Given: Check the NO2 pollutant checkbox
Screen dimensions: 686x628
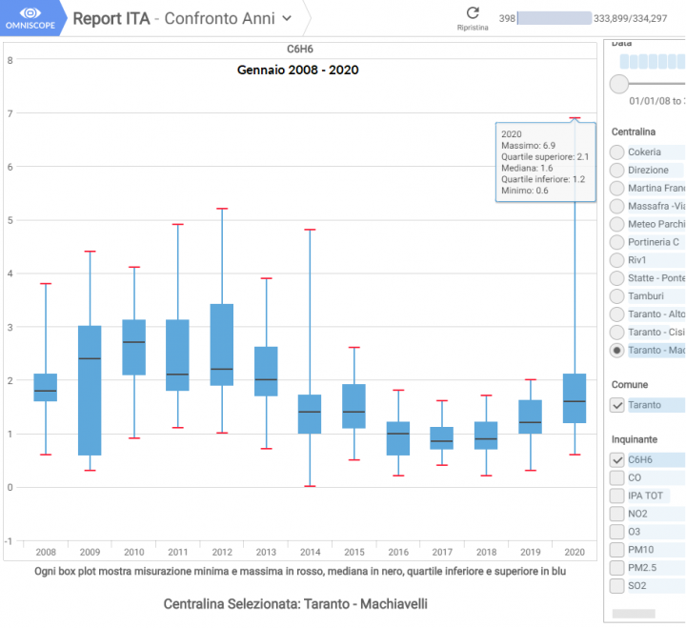Looking at the screenshot, I should pos(617,514).
